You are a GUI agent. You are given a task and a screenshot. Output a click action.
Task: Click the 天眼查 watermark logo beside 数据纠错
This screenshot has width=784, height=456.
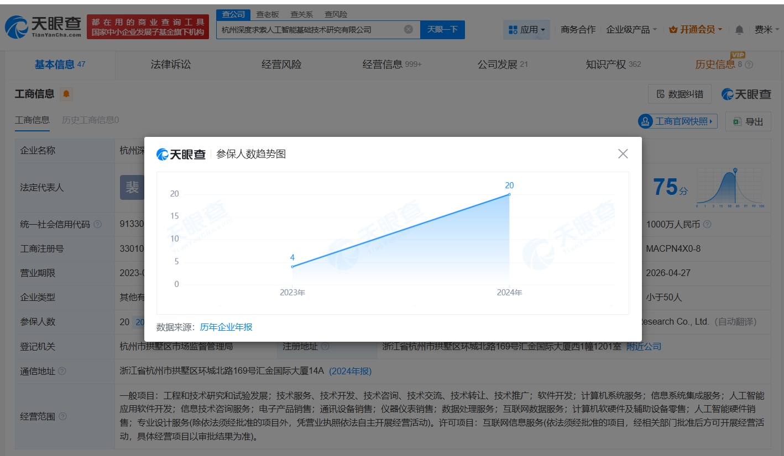[x=746, y=94]
